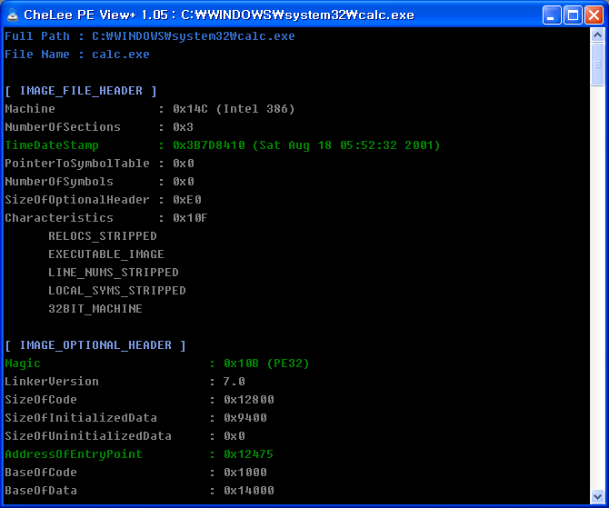Click the Full Path line

150,36
